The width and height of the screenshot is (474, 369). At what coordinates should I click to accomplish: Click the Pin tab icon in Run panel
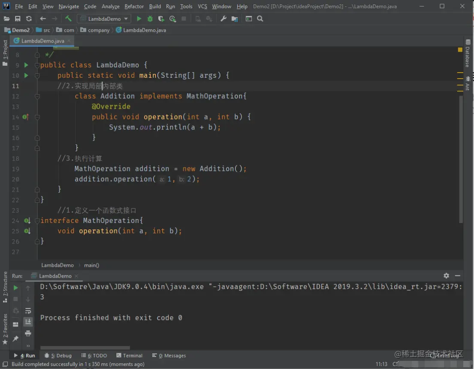click(16, 339)
